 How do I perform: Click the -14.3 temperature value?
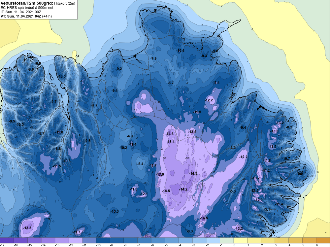pyautogui.click(x=193, y=173)
